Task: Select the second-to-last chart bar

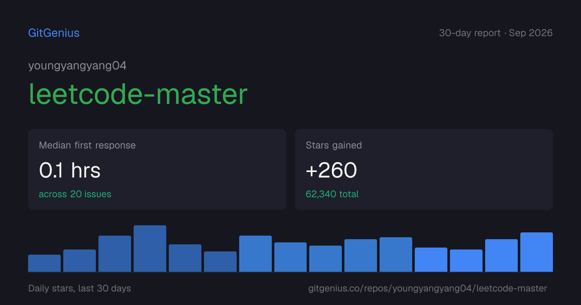Action: tap(501, 255)
